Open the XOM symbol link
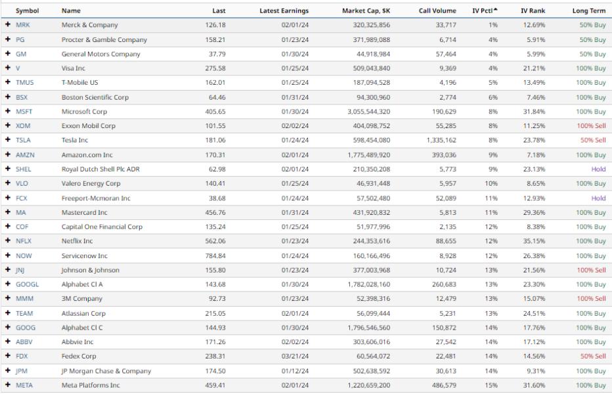 click(x=23, y=125)
